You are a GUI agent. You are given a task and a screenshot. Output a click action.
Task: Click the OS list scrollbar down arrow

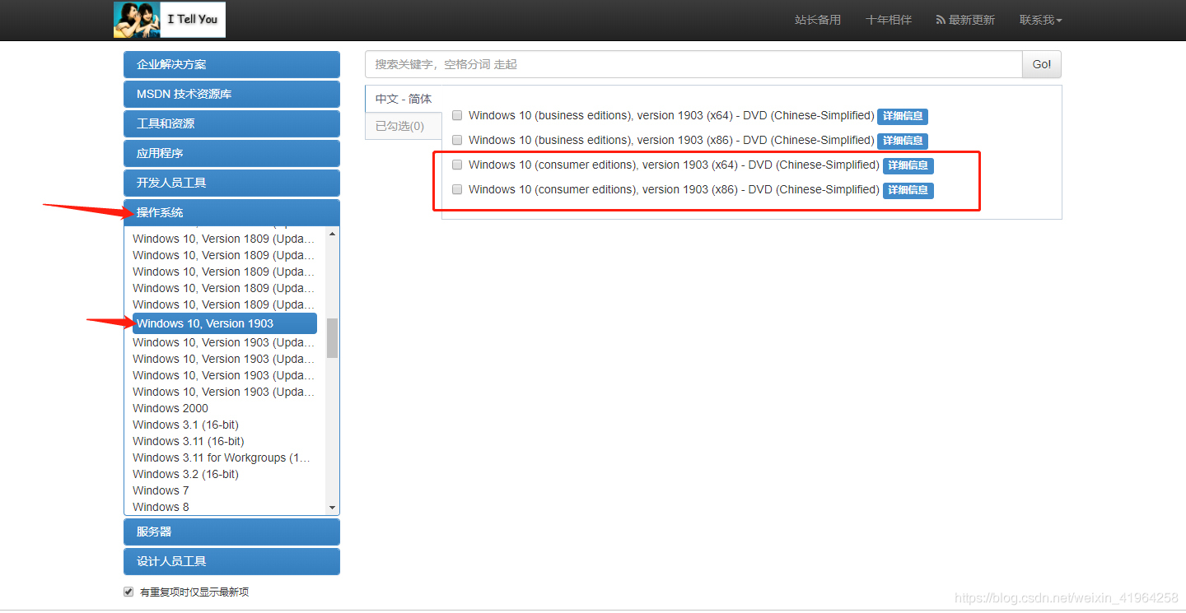coord(332,508)
